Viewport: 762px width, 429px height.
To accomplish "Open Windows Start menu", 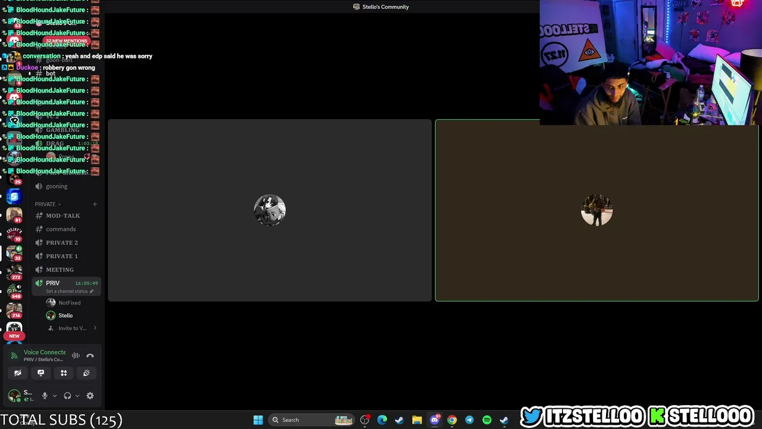I will coord(258,420).
